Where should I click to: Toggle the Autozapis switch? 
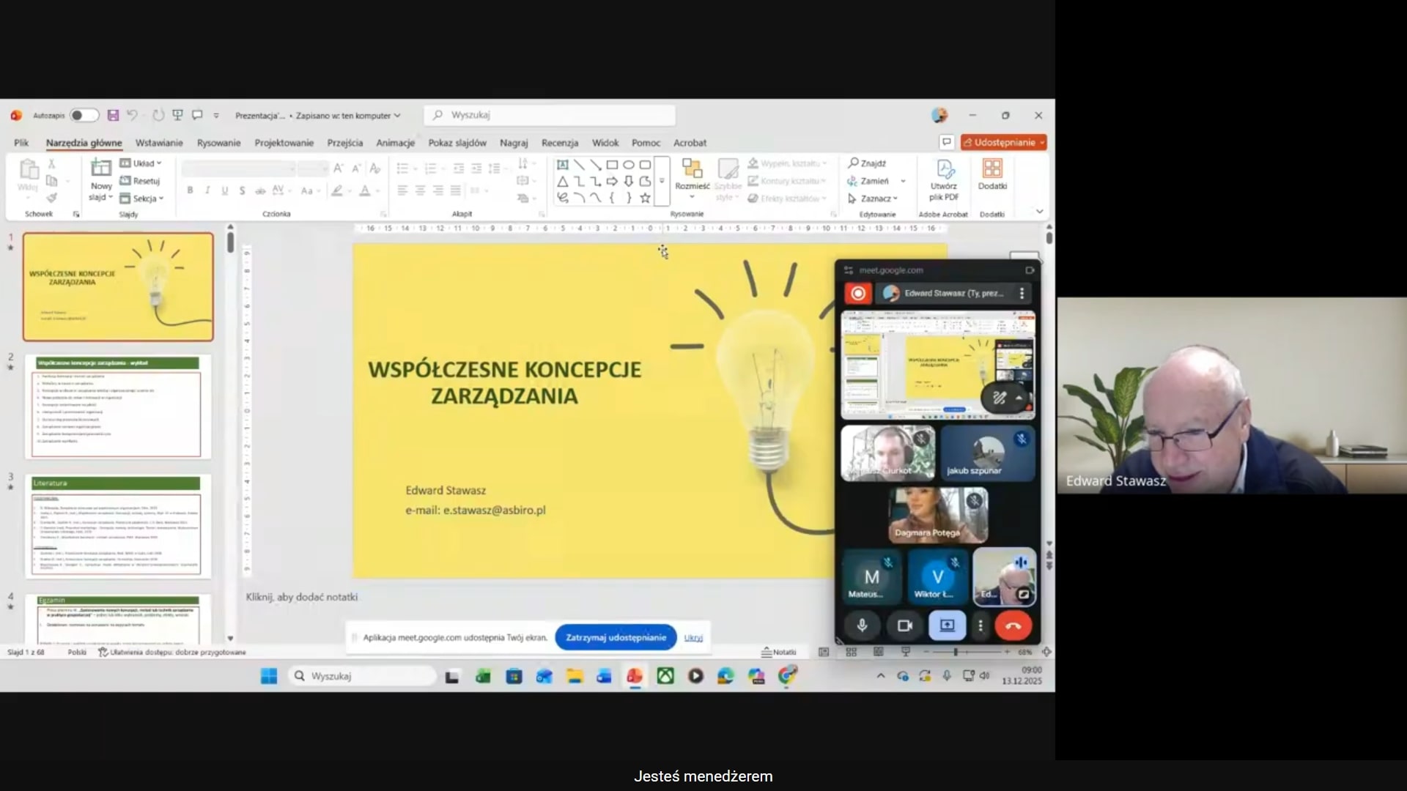(84, 116)
